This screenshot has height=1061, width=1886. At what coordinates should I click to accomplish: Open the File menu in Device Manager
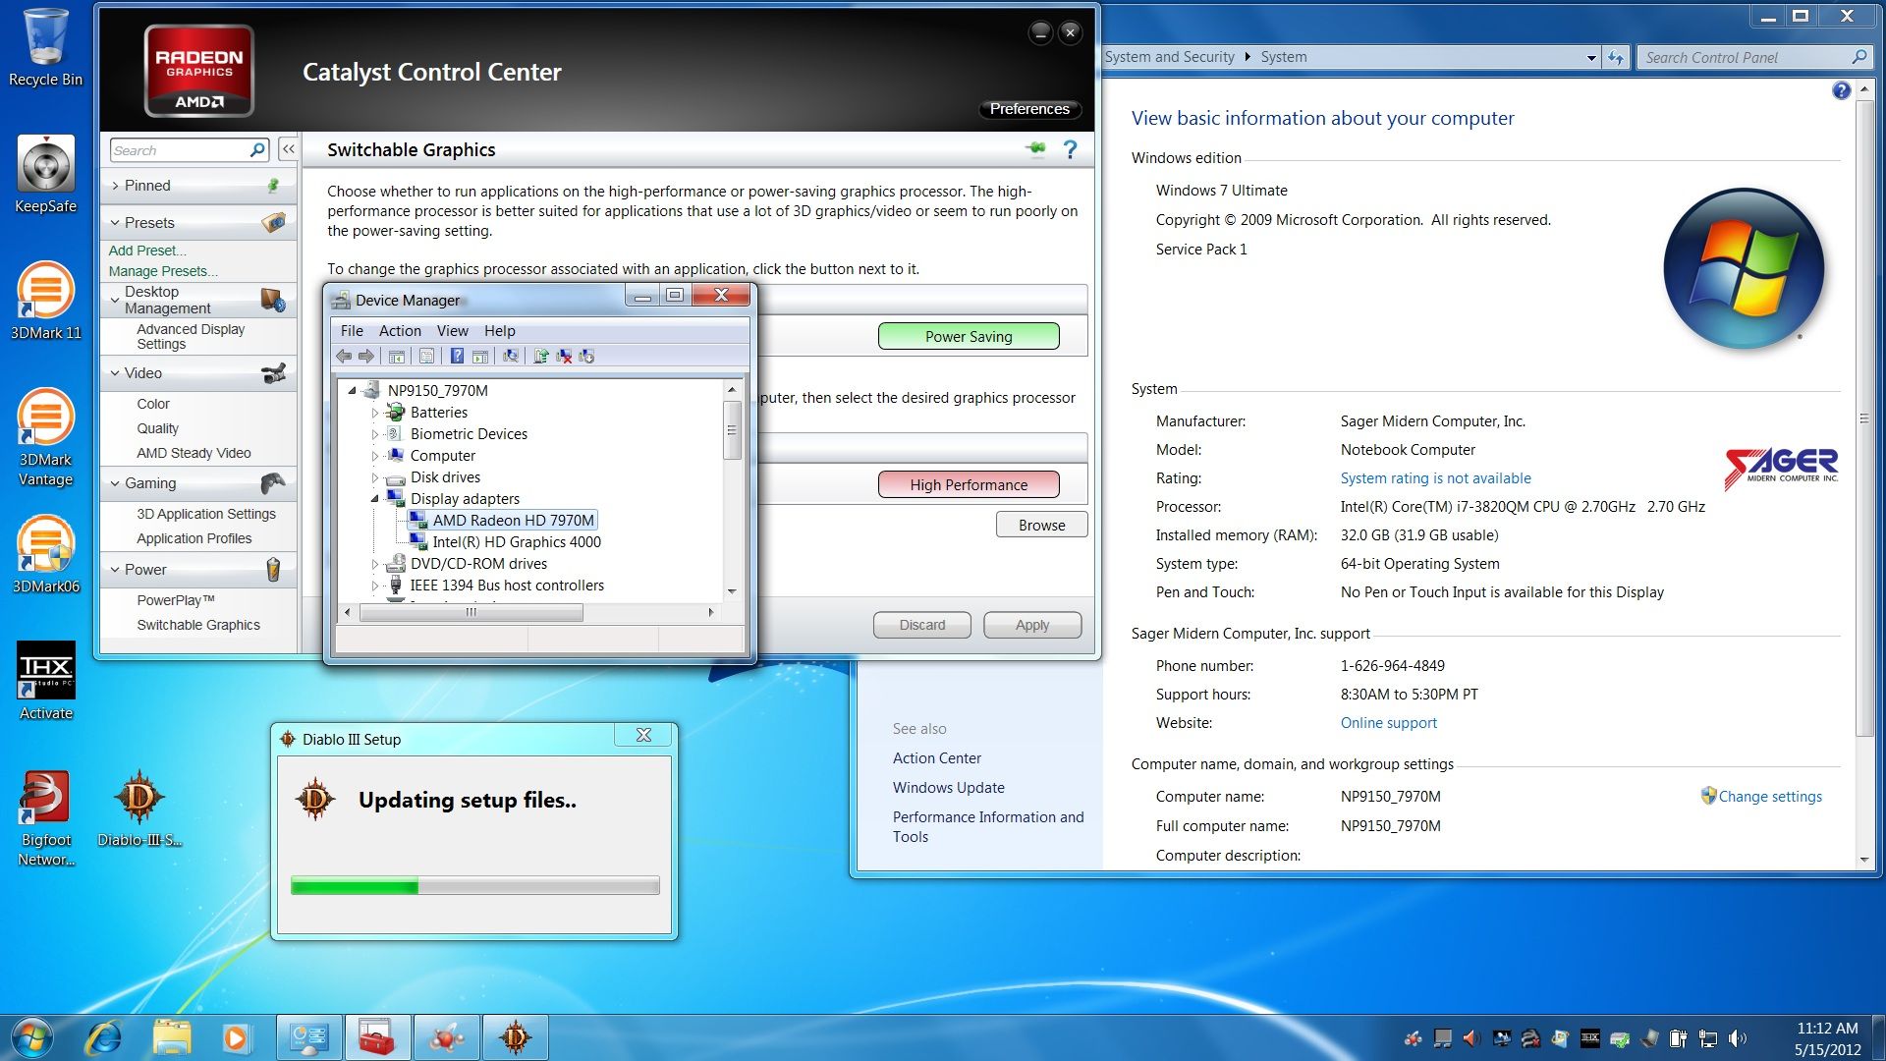pos(352,331)
